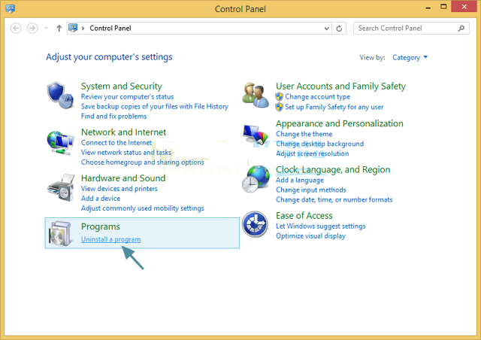The height and width of the screenshot is (340, 481).
Task: Open the Ease of Access icon
Action: pyautogui.click(x=255, y=224)
